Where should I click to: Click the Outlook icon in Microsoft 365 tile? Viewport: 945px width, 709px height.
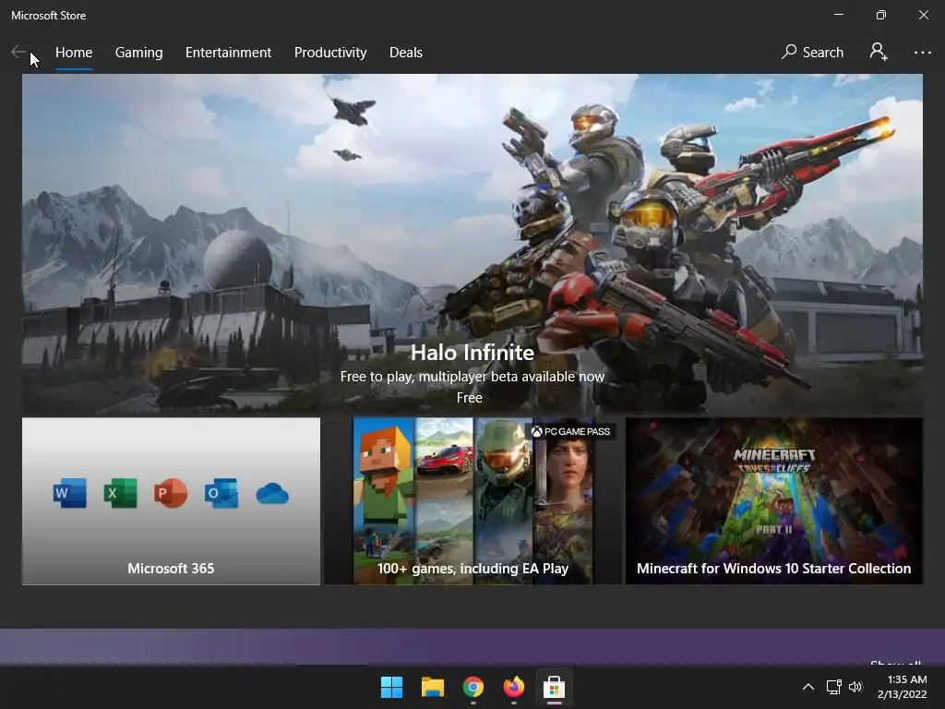pos(221,493)
